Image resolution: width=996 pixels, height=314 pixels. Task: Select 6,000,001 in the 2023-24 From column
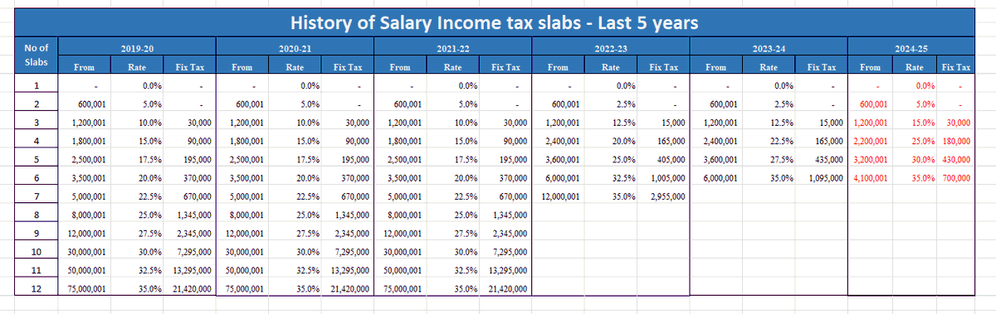pos(720,178)
